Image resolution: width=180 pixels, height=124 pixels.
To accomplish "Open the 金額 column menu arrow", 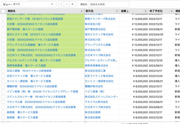I will (x=145, y=11).
